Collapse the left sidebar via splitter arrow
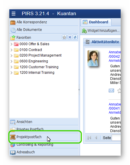Screen dimensions: 130x165 click(x=79, y=90)
